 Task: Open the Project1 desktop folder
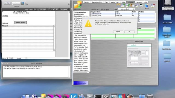[167, 58]
